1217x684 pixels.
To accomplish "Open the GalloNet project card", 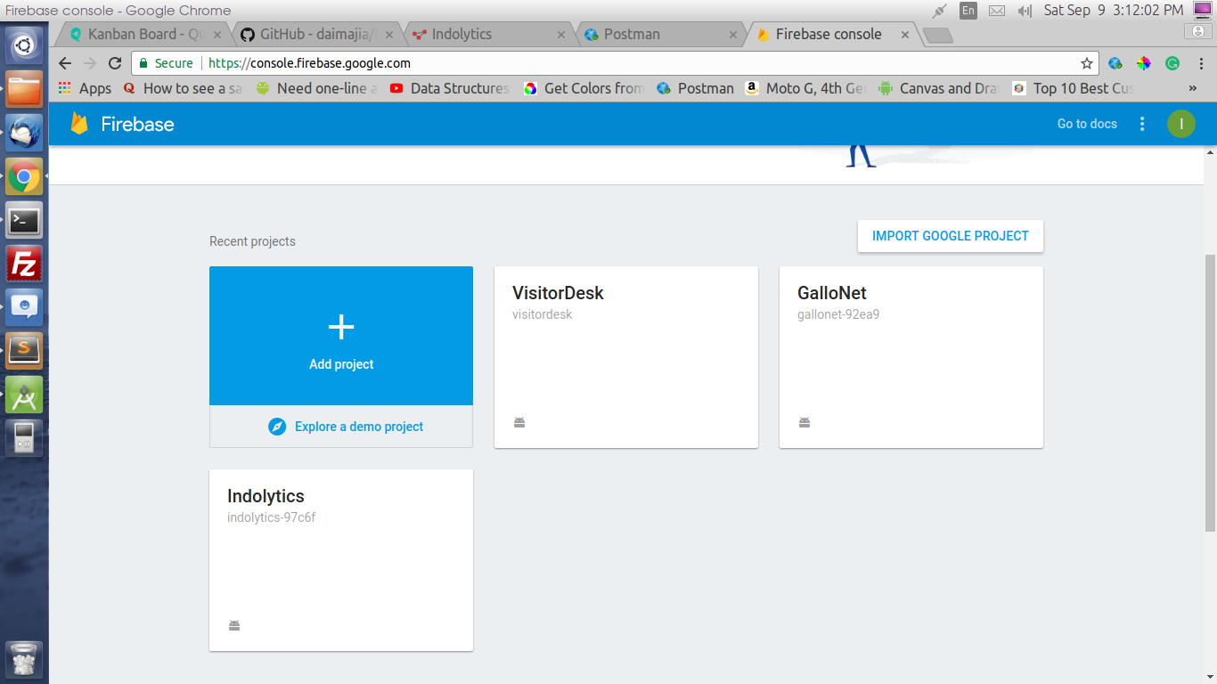I will 911,357.
